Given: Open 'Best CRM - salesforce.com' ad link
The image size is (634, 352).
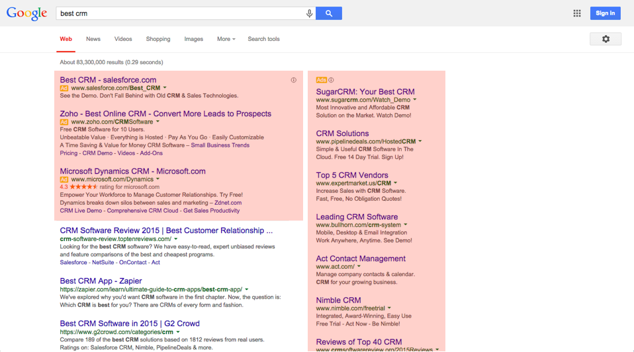Looking at the screenshot, I should pos(108,80).
